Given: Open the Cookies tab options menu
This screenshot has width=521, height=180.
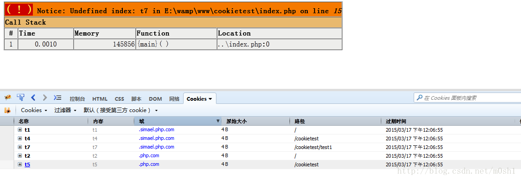Looking at the screenshot, I should pyautogui.click(x=210, y=99).
